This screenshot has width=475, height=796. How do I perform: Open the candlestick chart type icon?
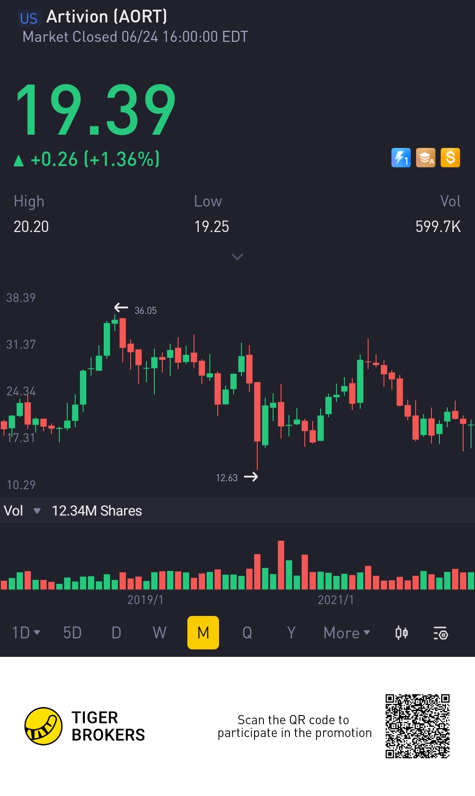pyautogui.click(x=401, y=633)
